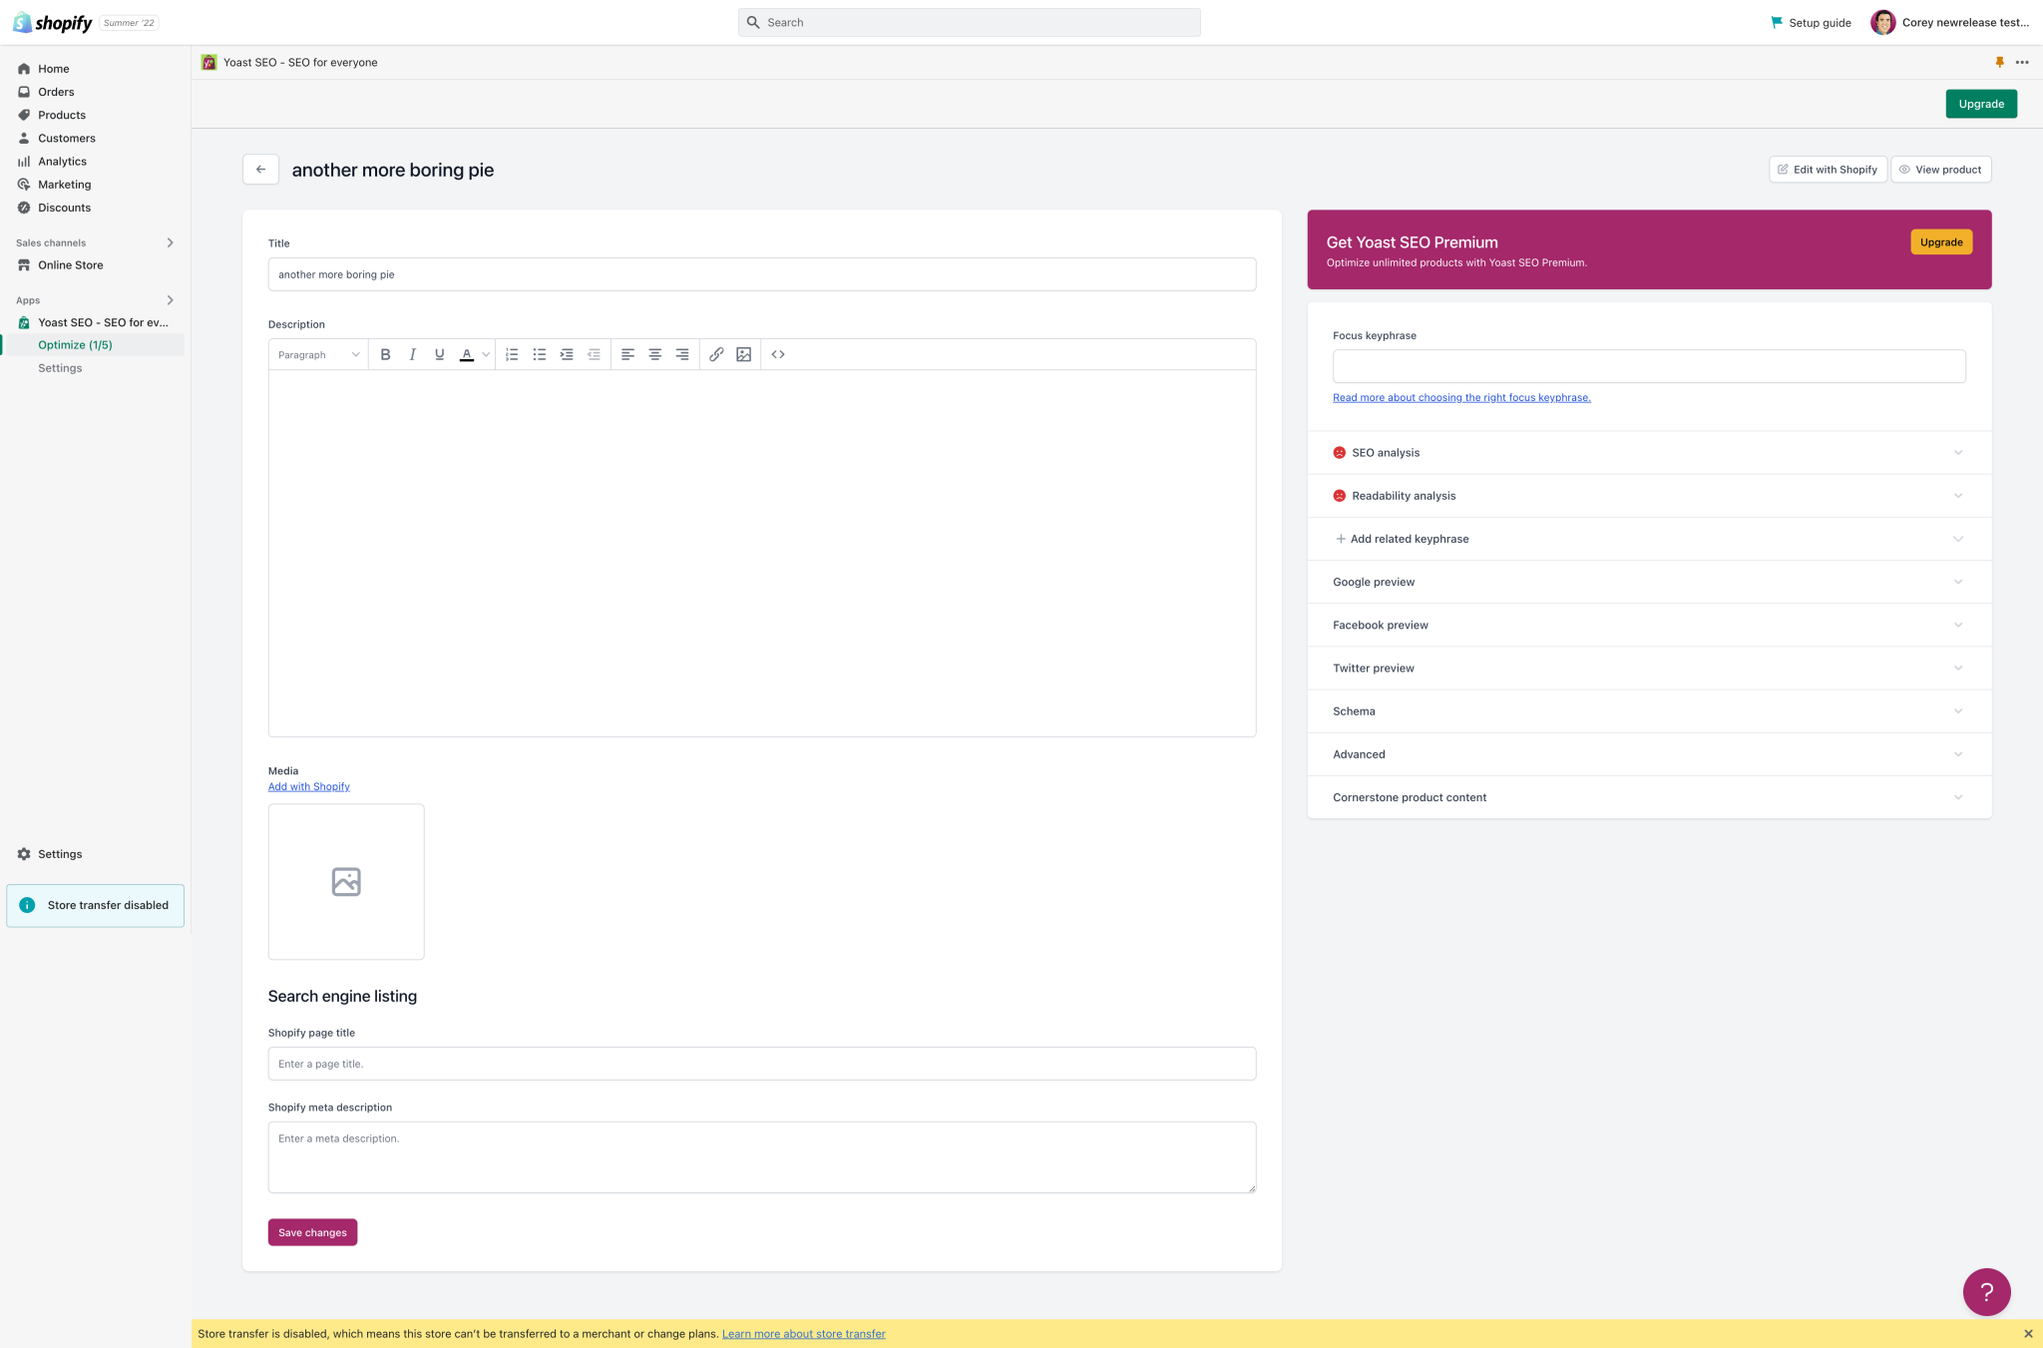Decrease paragraph indent
The image size is (2043, 1348).
point(594,354)
